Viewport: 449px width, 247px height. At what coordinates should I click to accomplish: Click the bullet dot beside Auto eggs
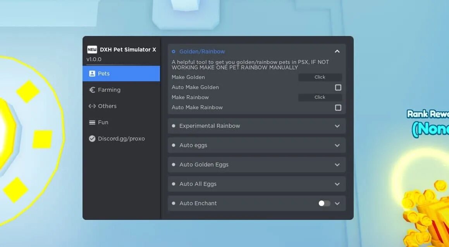pos(174,145)
